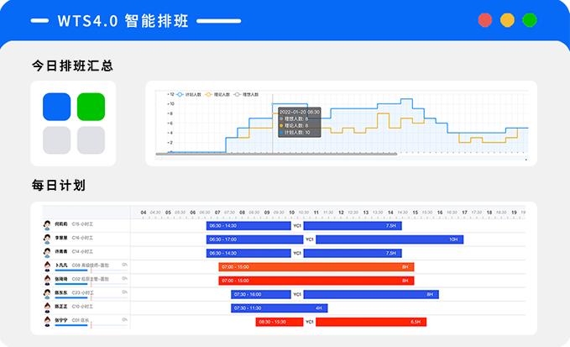Click the yellow window dot in header
This screenshot has height=347, width=570.
coord(507,20)
